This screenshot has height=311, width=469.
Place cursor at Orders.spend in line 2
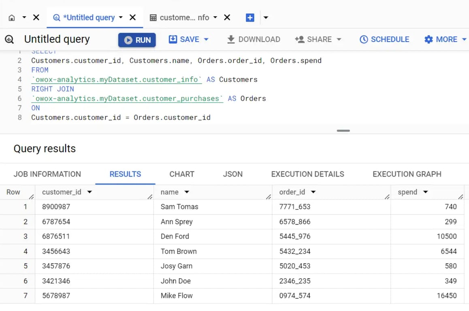(296, 61)
